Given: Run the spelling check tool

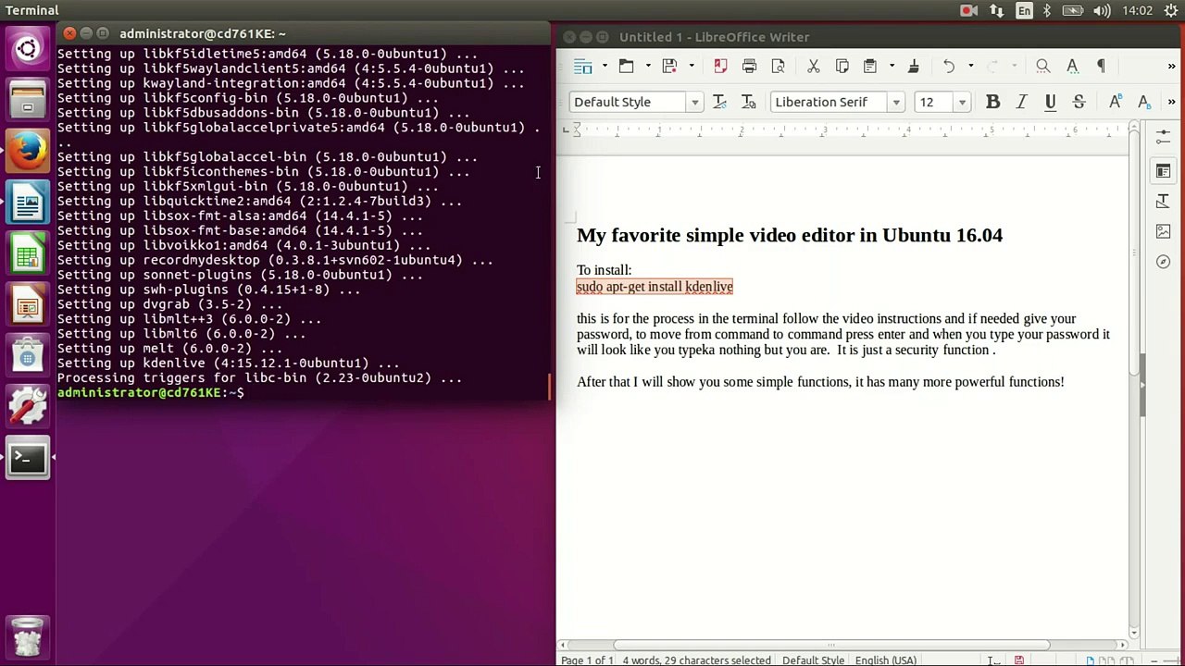Looking at the screenshot, I should click(x=1072, y=66).
